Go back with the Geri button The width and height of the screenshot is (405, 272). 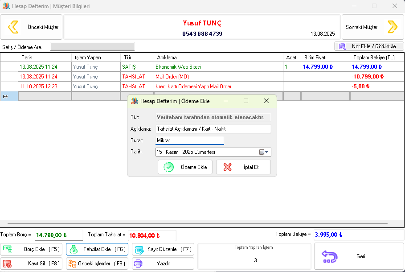tap(359, 256)
